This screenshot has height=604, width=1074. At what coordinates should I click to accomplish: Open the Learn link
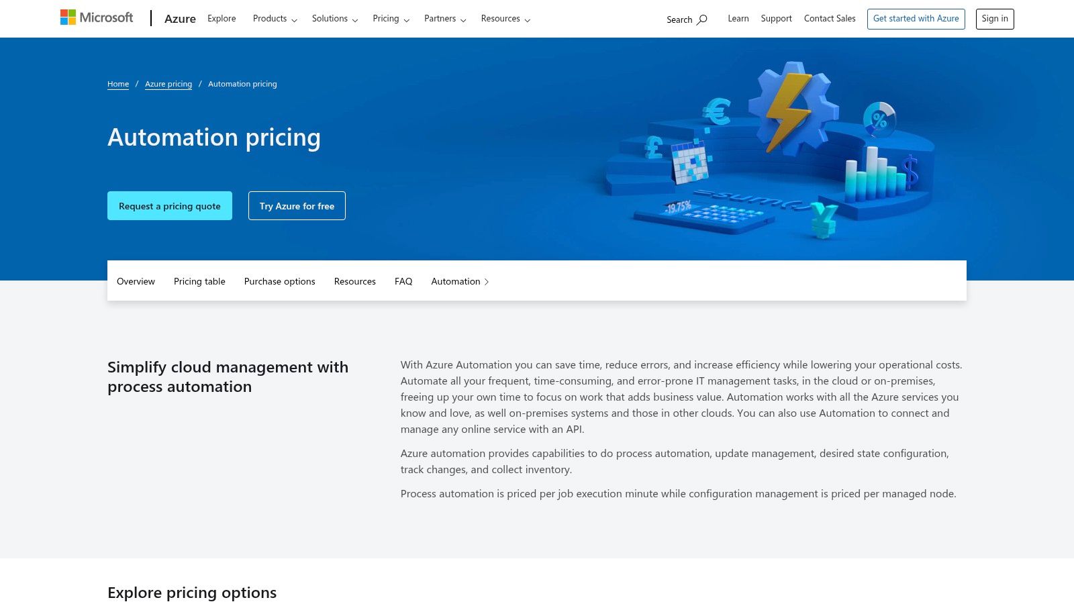click(738, 19)
